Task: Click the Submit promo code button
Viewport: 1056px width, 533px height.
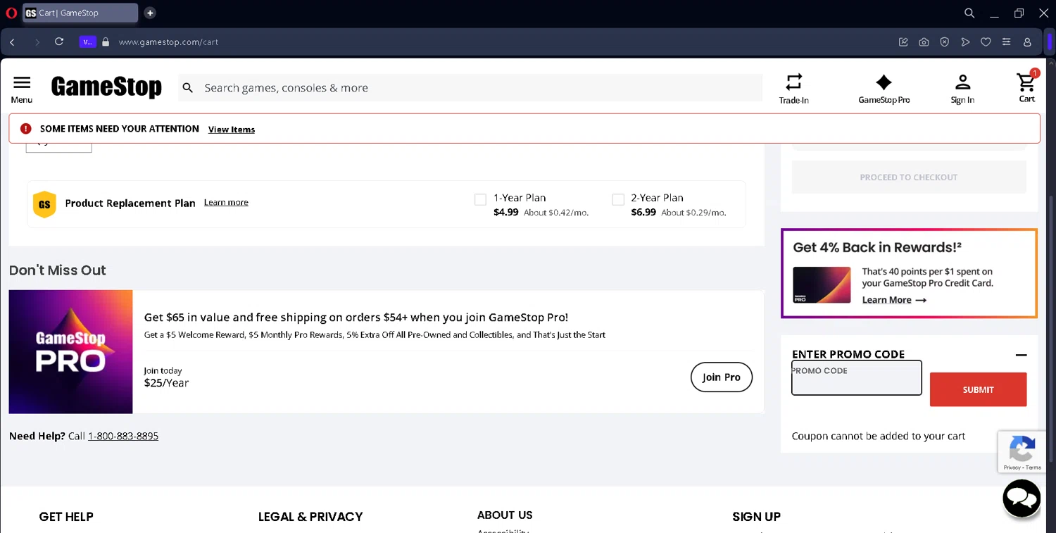Action: [978, 389]
